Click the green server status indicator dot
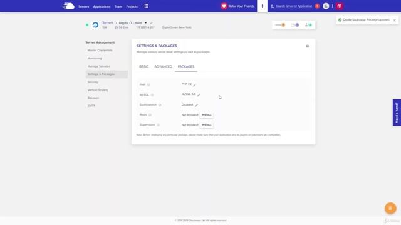 (87, 25)
